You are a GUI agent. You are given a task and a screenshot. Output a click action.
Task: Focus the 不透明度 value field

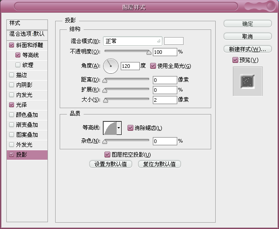click(165, 52)
